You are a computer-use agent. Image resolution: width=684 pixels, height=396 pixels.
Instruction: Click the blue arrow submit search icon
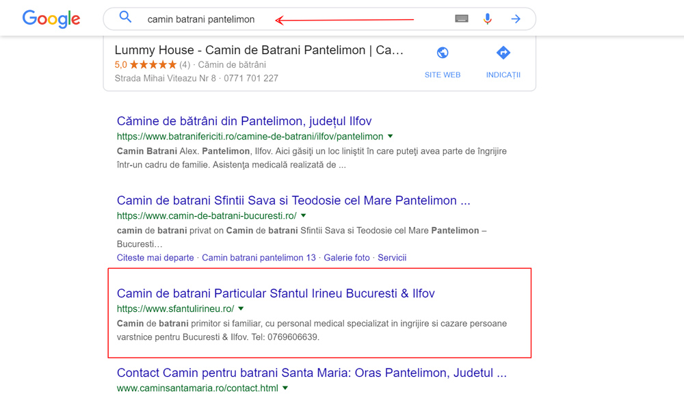516,18
